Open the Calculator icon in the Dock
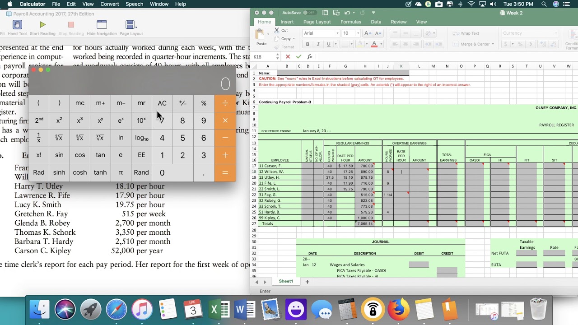The image size is (578, 325). click(x=347, y=310)
